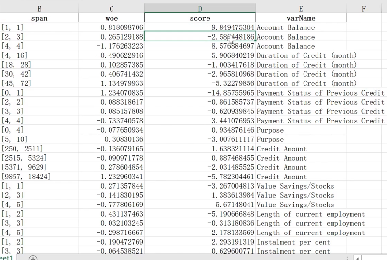Click 'Instalment per cent' in row with 2.293191319
This screenshot has width=387, height=260.
tap(293, 242)
